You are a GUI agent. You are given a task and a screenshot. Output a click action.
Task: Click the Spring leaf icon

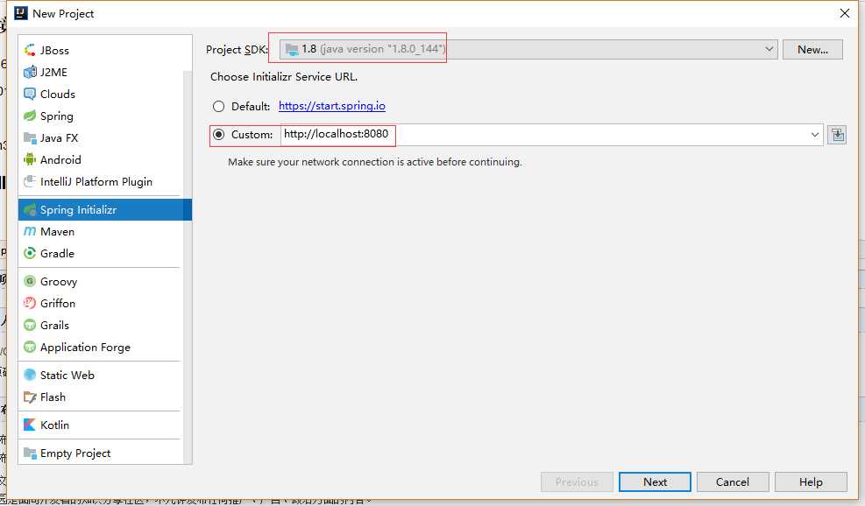point(30,116)
